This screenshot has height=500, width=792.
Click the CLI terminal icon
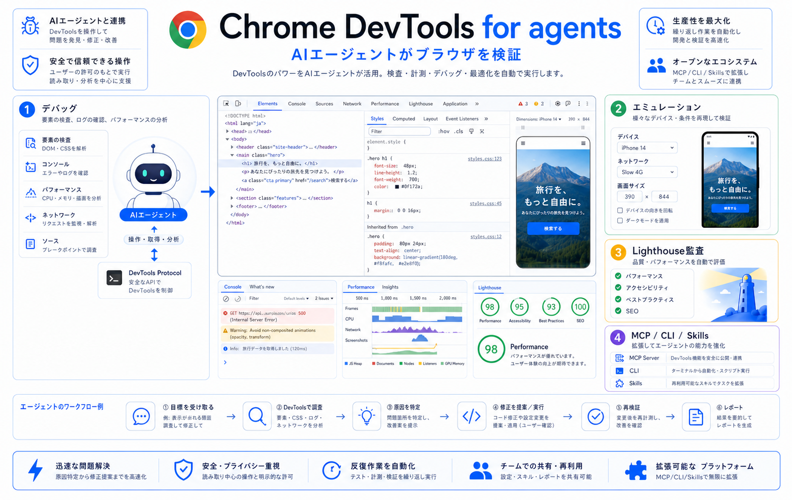tap(619, 371)
